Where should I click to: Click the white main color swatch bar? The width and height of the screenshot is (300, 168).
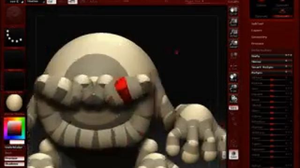coord(17,142)
